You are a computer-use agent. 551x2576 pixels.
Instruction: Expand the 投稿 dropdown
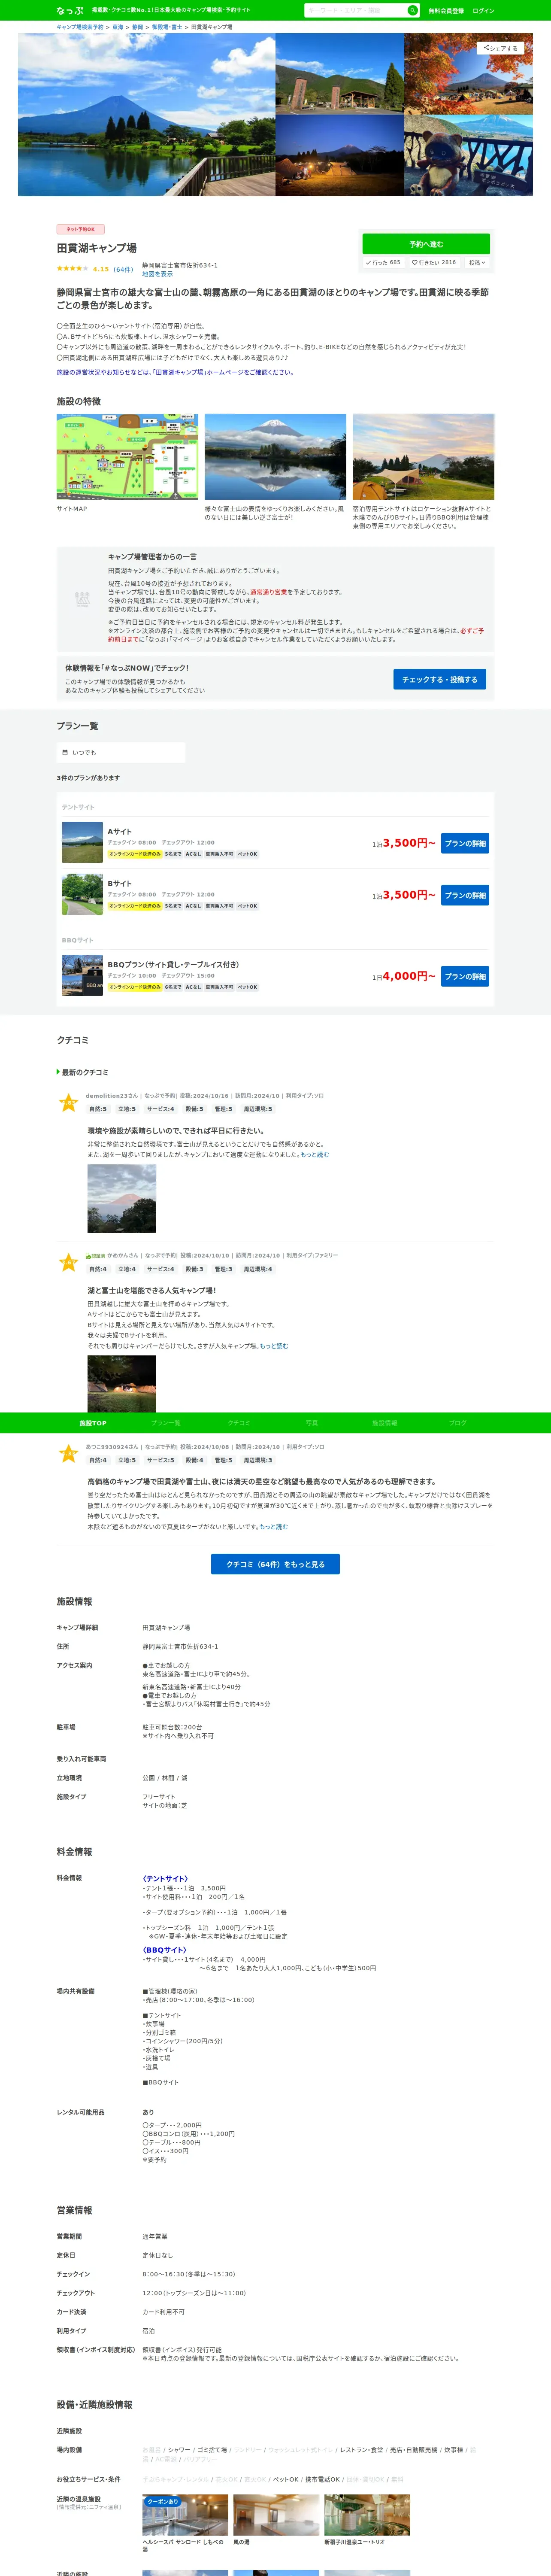(477, 262)
